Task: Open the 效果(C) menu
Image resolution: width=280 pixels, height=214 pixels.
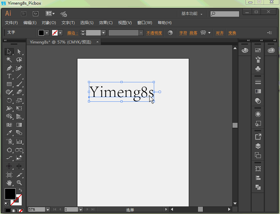Action: click(x=106, y=23)
